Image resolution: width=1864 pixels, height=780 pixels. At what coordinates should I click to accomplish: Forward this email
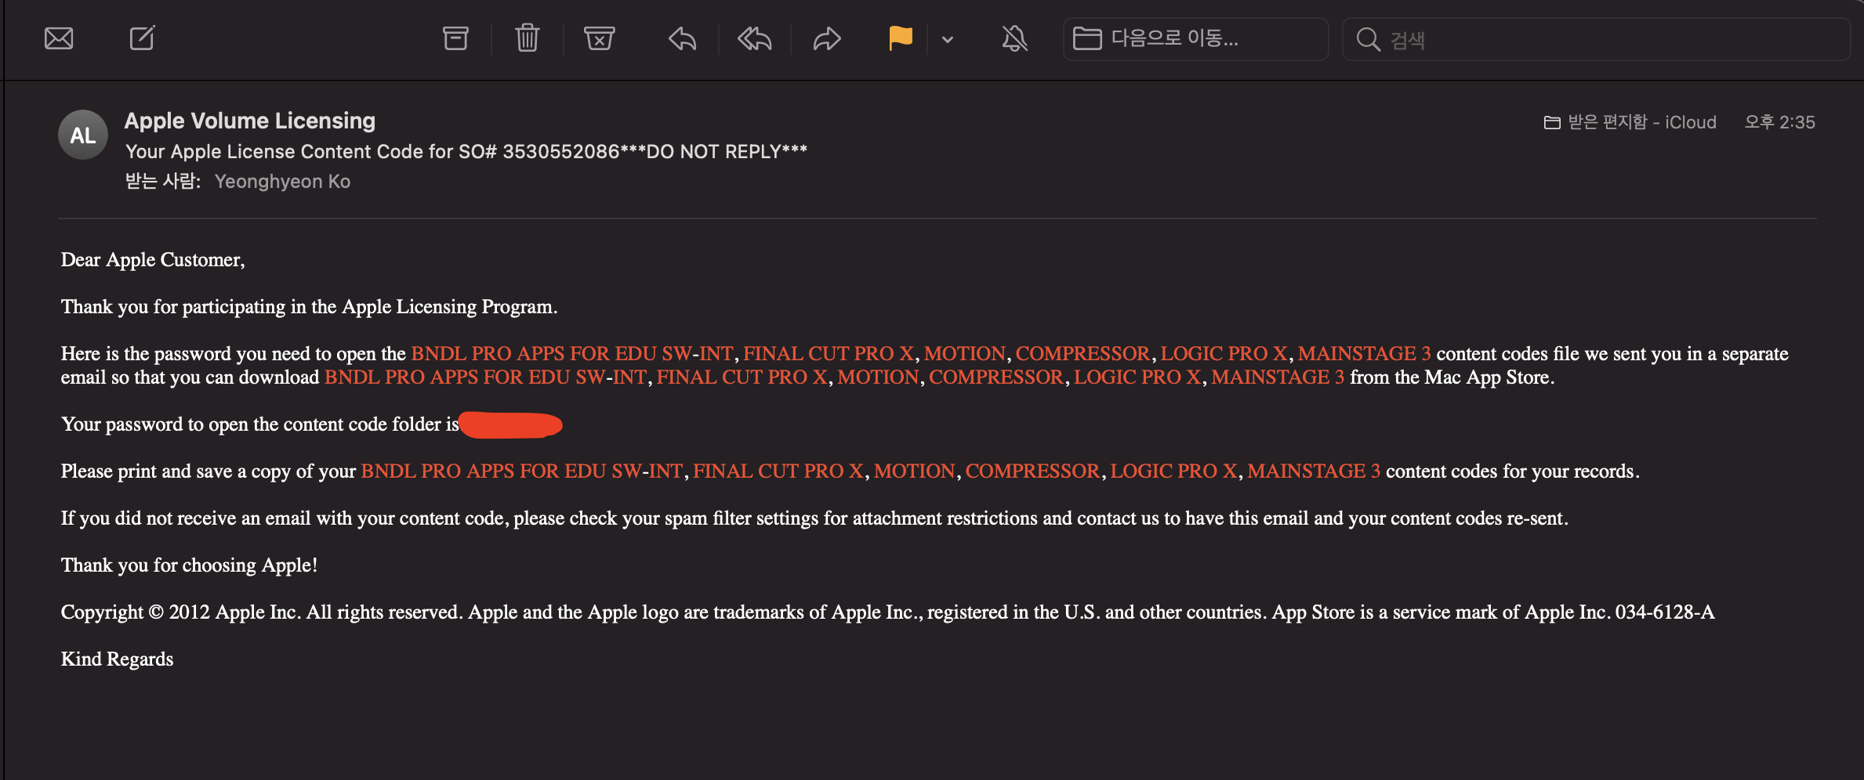(x=827, y=38)
